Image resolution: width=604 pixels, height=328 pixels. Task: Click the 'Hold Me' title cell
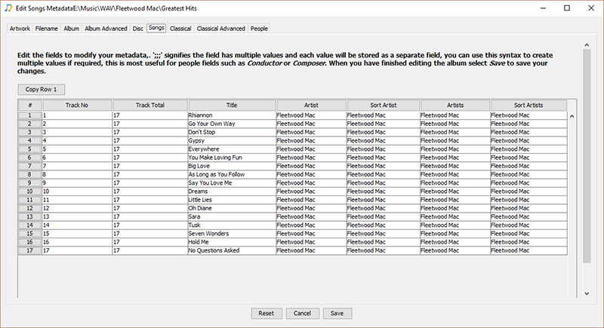coord(232,242)
